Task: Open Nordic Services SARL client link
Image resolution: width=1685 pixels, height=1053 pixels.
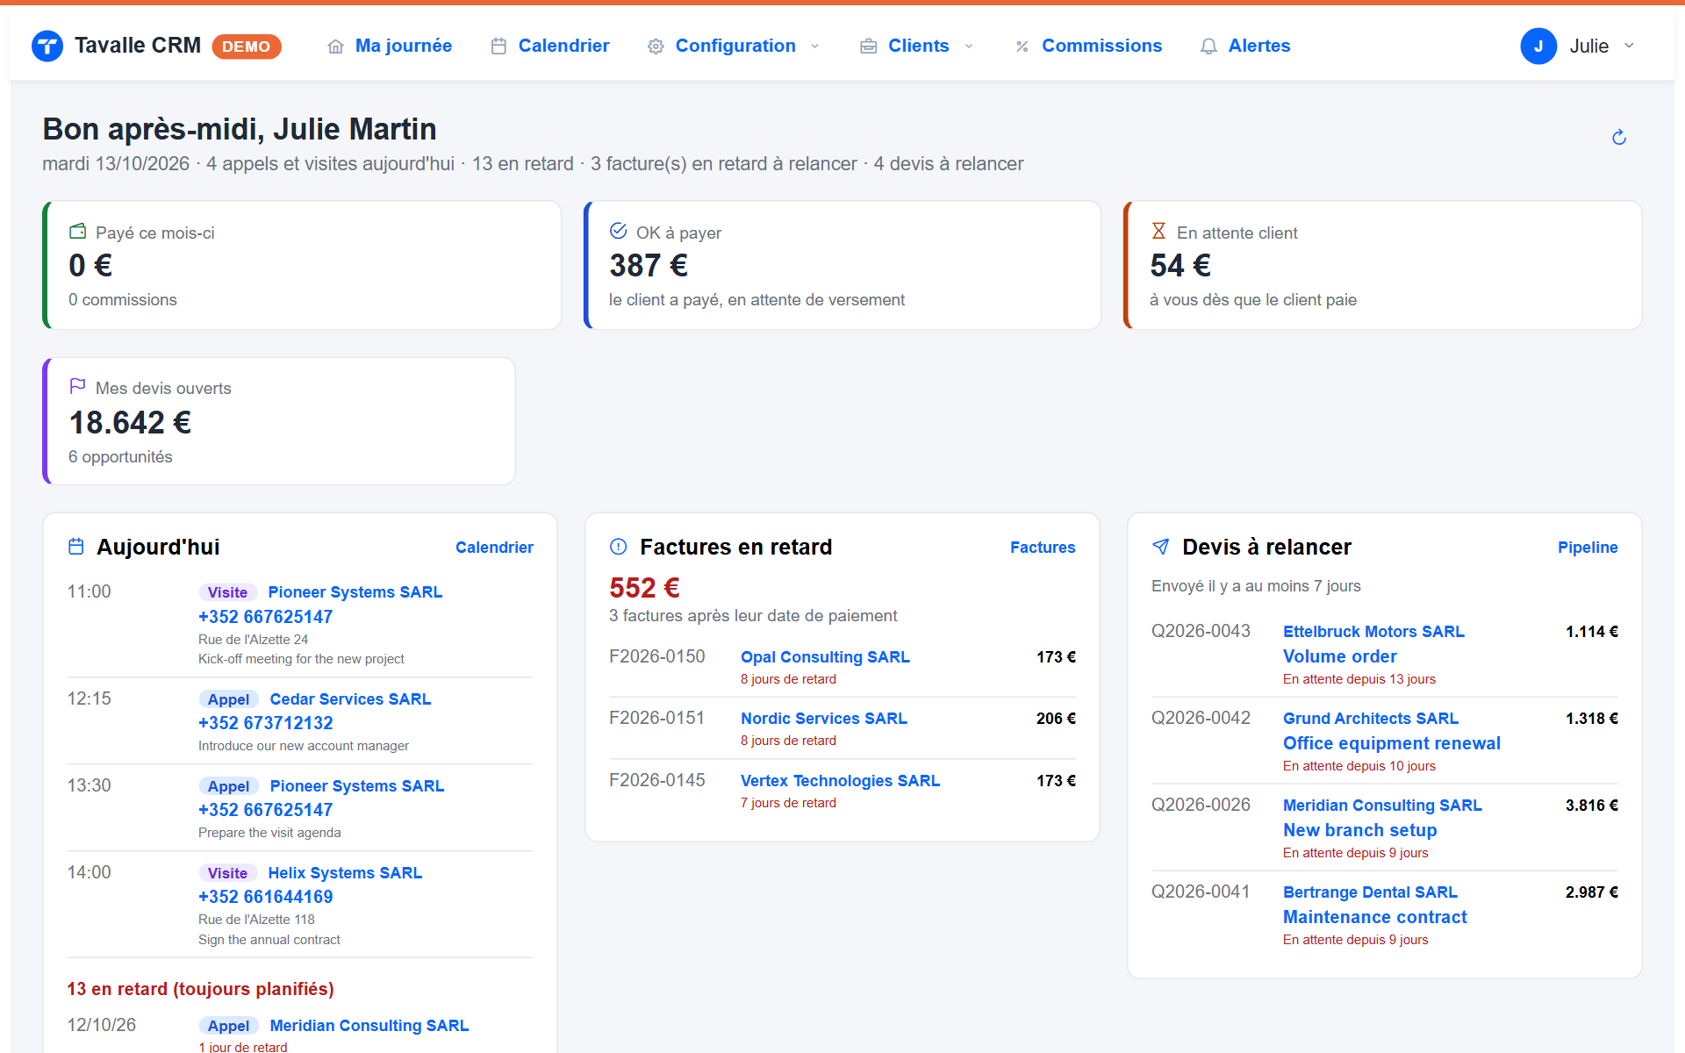Action: click(x=824, y=719)
